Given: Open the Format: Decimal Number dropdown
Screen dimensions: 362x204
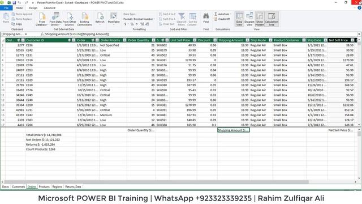Looking at the screenshot, I should click(139, 19).
